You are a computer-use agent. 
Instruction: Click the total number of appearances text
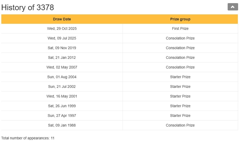click(28, 138)
